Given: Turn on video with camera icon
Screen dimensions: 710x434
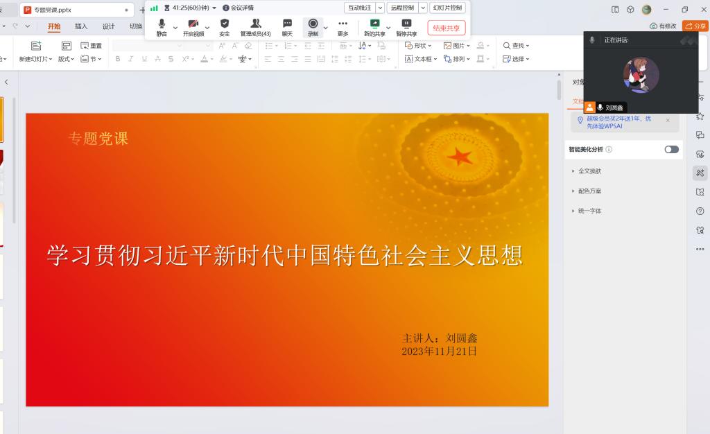Looking at the screenshot, I should 193,26.
